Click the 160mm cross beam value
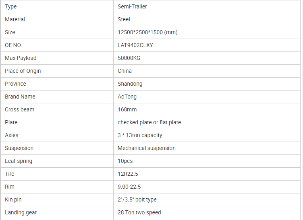Image resolution: width=303 pixels, height=220 pixels. [127, 109]
